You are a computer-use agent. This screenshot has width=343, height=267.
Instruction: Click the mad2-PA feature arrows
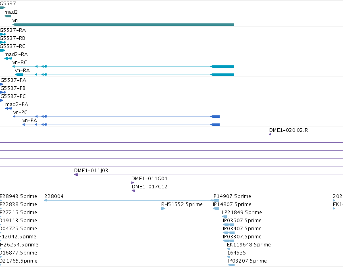pyautogui.click(x=9, y=108)
